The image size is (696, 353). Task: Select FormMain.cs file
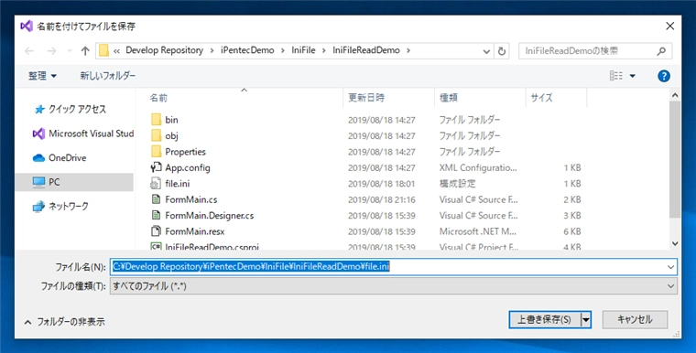point(191,199)
